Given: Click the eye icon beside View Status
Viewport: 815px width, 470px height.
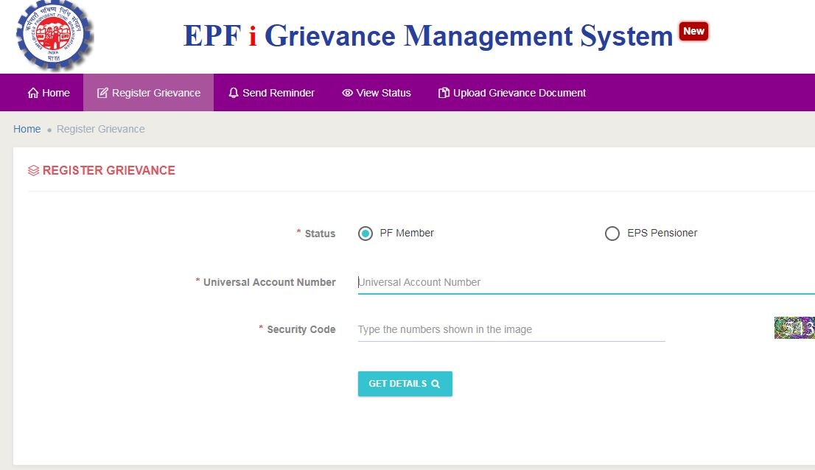Looking at the screenshot, I should click(347, 93).
